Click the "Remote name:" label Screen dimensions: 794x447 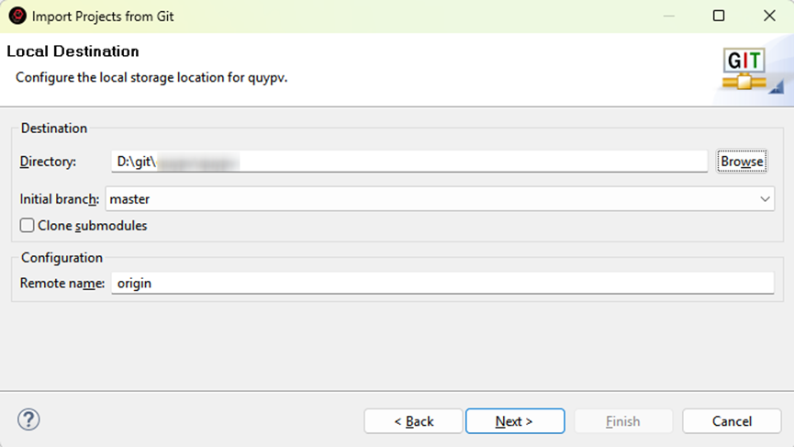62,284
